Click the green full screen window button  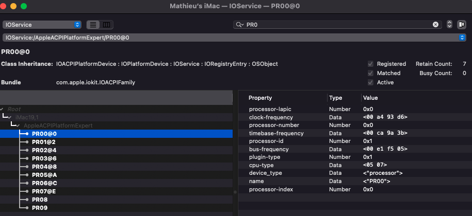click(x=24, y=6)
